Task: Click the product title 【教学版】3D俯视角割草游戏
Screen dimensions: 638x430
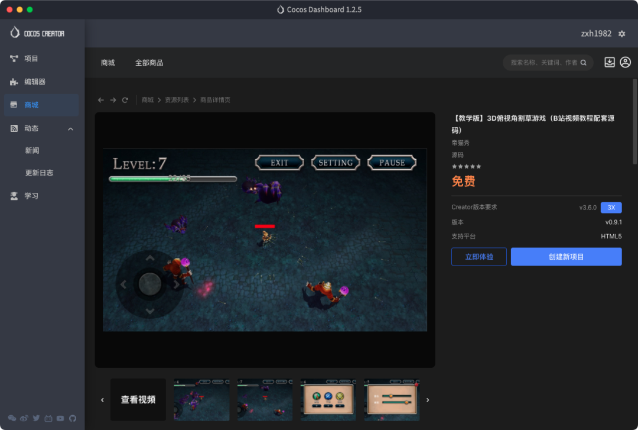Action: (x=533, y=124)
